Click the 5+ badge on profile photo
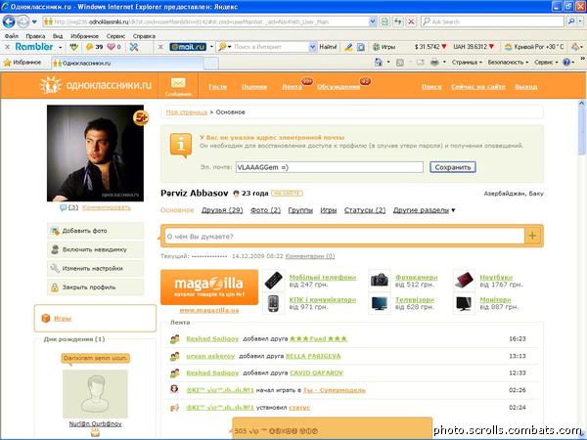The image size is (587, 440). [x=141, y=118]
